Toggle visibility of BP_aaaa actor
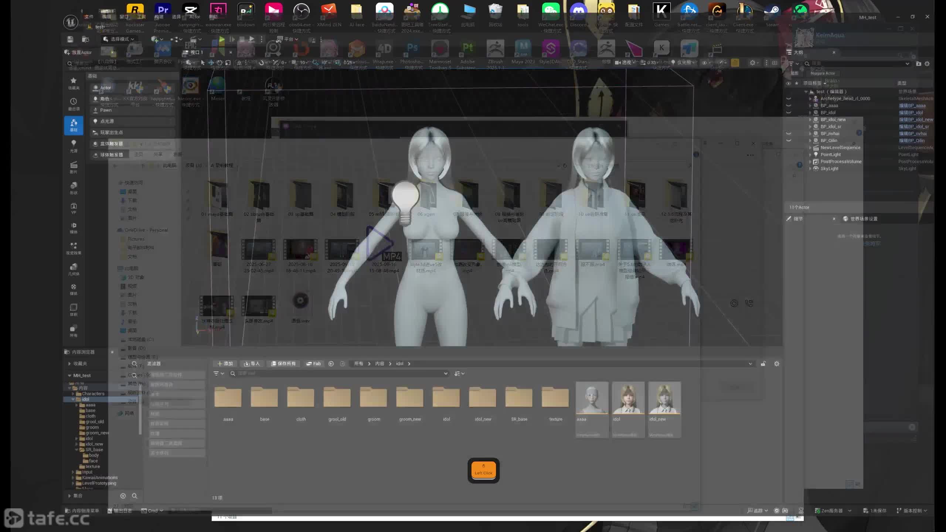This screenshot has height=532, width=946. 789,106
